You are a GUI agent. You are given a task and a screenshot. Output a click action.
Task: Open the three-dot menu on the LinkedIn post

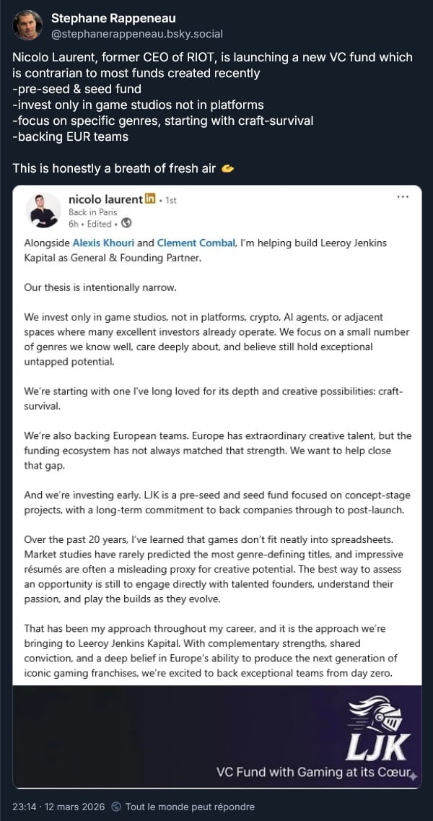[x=403, y=196]
